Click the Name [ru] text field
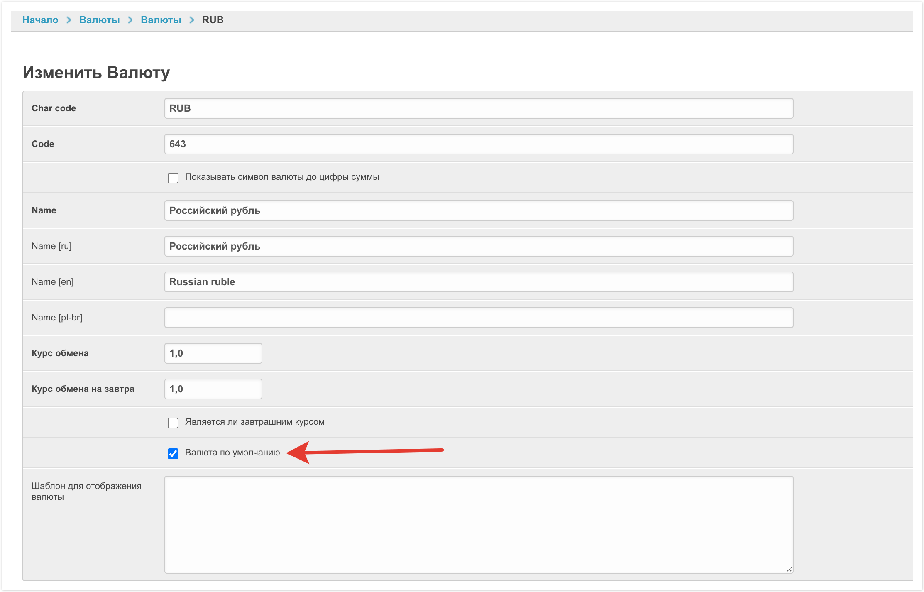This screenshot has width=924, height=592. (x=478, y=246)
